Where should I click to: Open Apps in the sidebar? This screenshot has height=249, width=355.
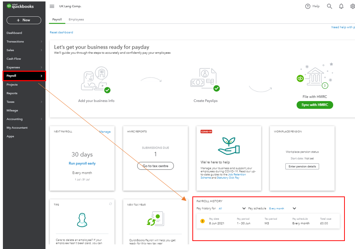click(10, 136)
